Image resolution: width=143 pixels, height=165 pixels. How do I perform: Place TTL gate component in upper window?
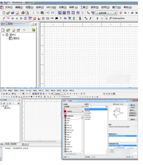click(x=25, y=18)
